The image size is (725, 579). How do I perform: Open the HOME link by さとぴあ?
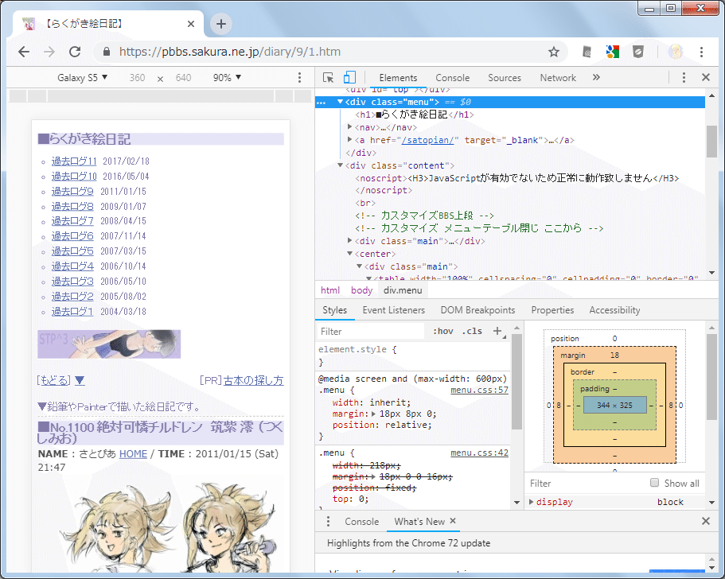133,454
